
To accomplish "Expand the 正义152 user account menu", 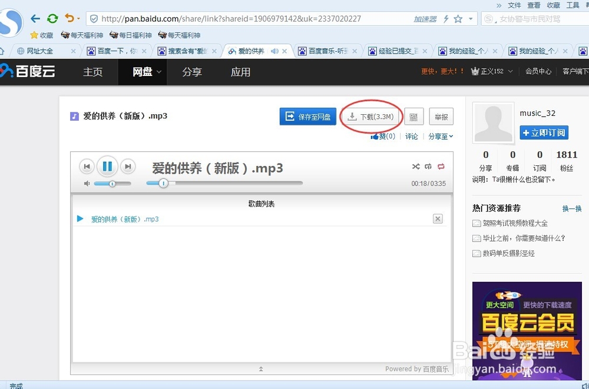I will (x=492, y=71).
